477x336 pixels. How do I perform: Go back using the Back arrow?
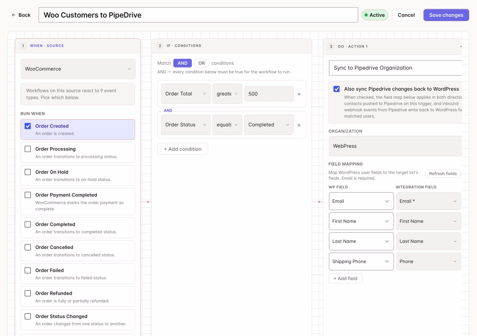[x=21, y=15]
